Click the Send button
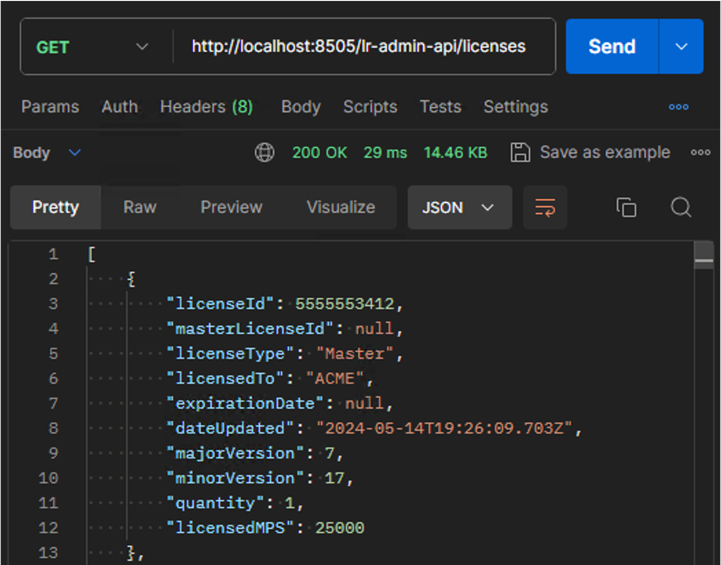The height and width of the screenshot is (565, 721). pos(611,46)
